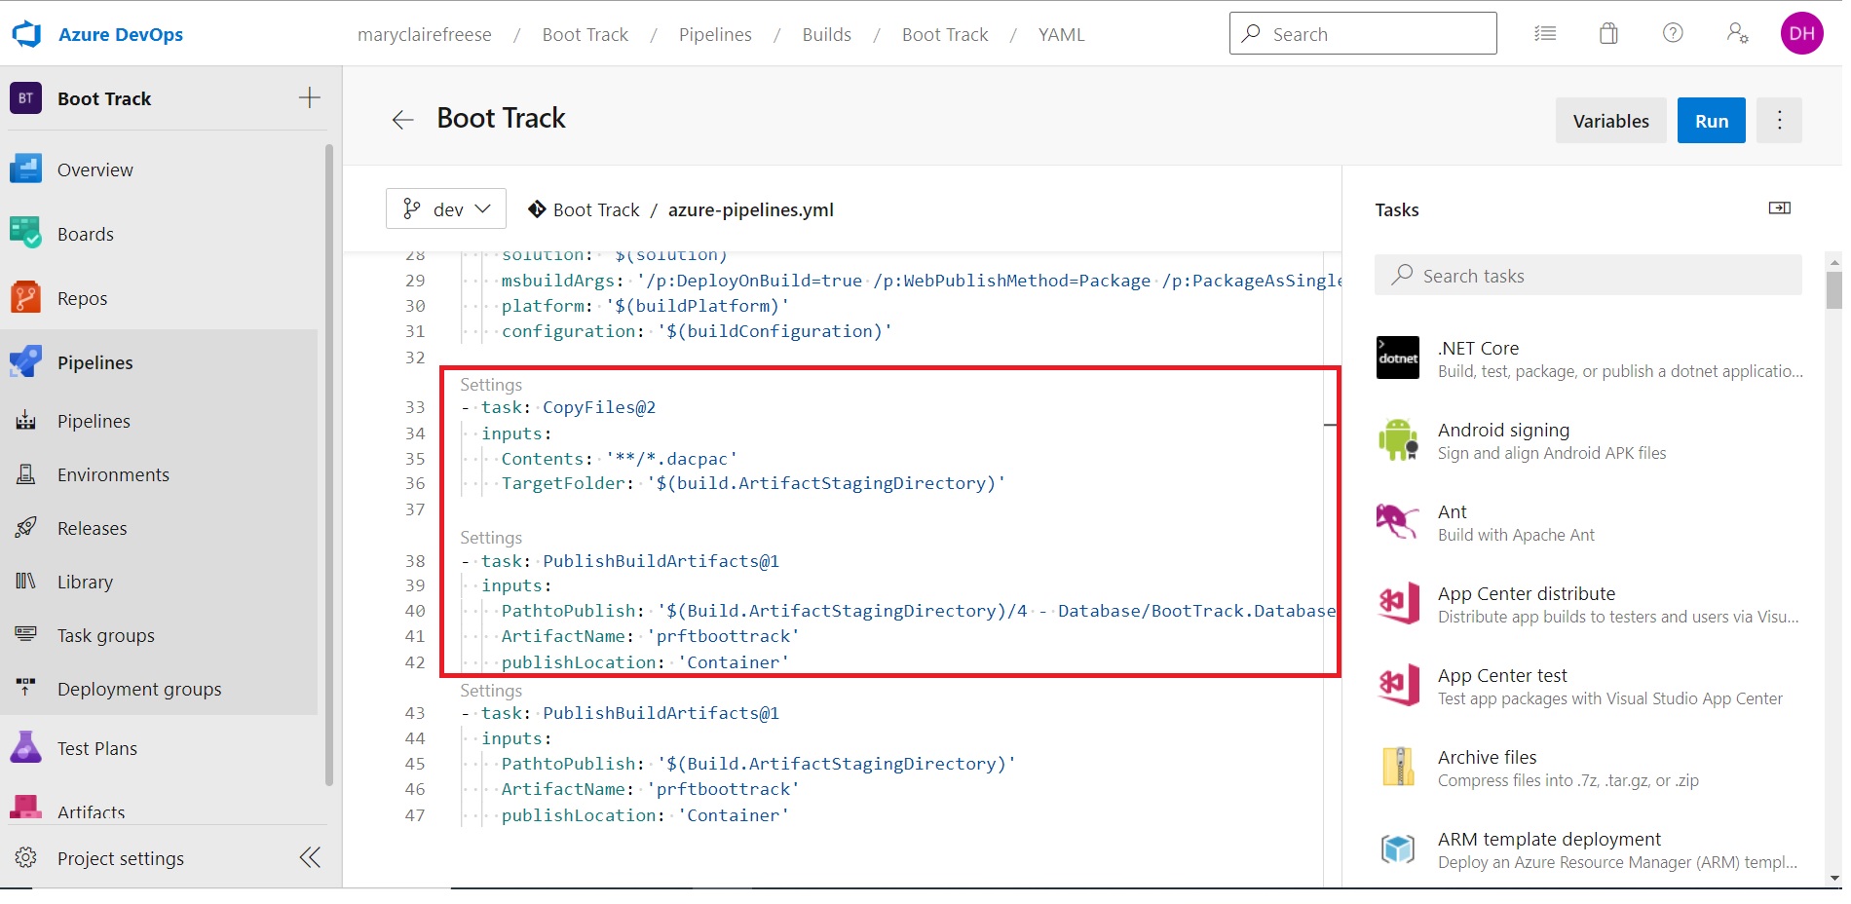1851x904 pixels.
Task: Open Overview in the sidebar
Action: coord(94,169)
